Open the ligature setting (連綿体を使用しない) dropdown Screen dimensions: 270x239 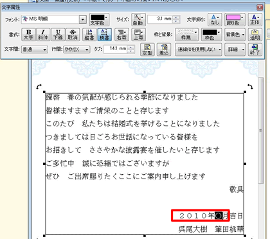coord(198,49)
